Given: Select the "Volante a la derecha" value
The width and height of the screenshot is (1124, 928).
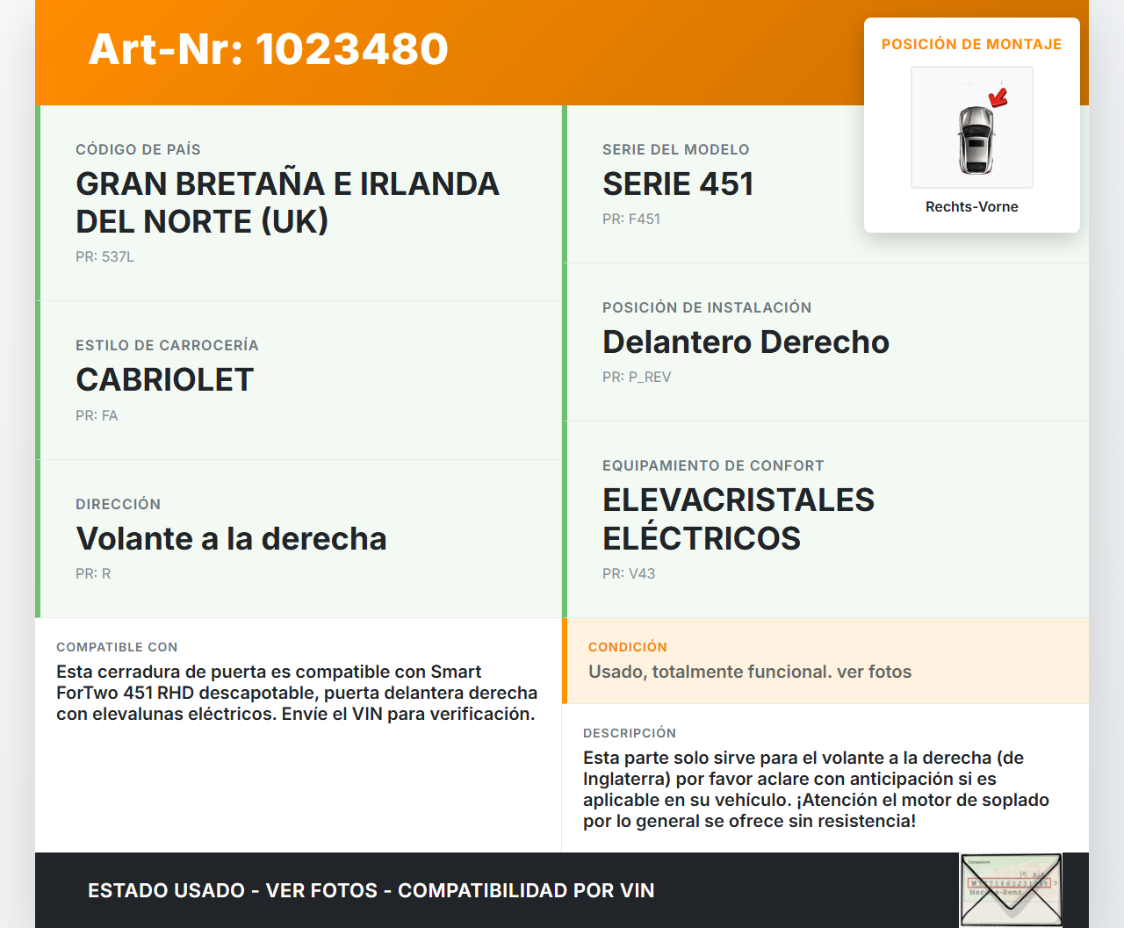Looking at the screenshot, I should (232, 539).
